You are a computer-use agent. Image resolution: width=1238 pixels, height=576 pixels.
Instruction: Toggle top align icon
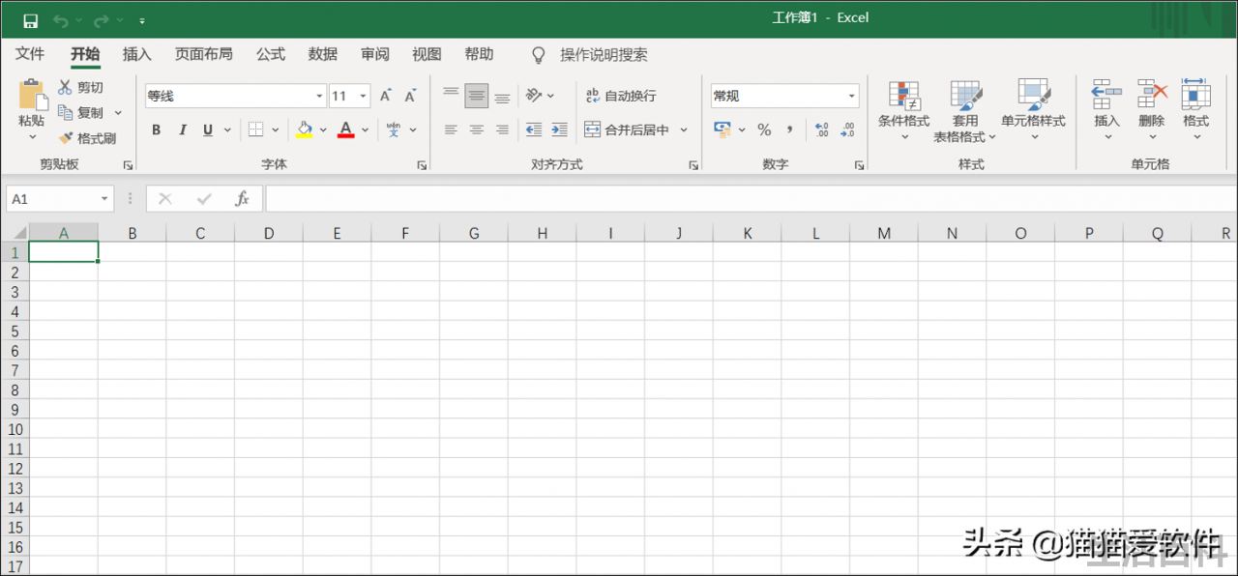click(x=451, y=95)
